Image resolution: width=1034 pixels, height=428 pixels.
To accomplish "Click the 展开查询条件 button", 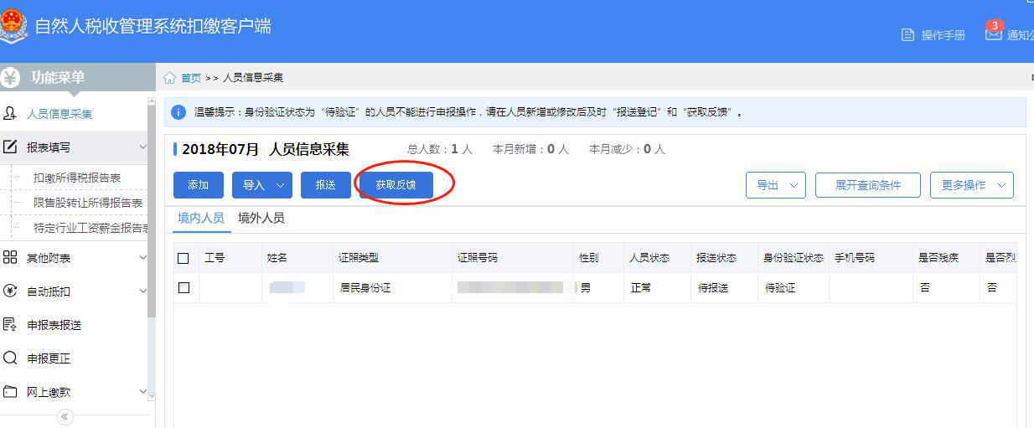I will 868,185.
